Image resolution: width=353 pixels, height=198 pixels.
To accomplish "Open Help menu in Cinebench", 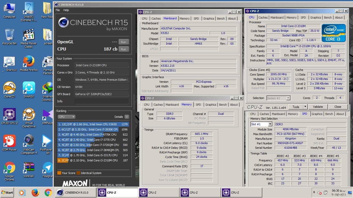I will click(x=66, y=10).
